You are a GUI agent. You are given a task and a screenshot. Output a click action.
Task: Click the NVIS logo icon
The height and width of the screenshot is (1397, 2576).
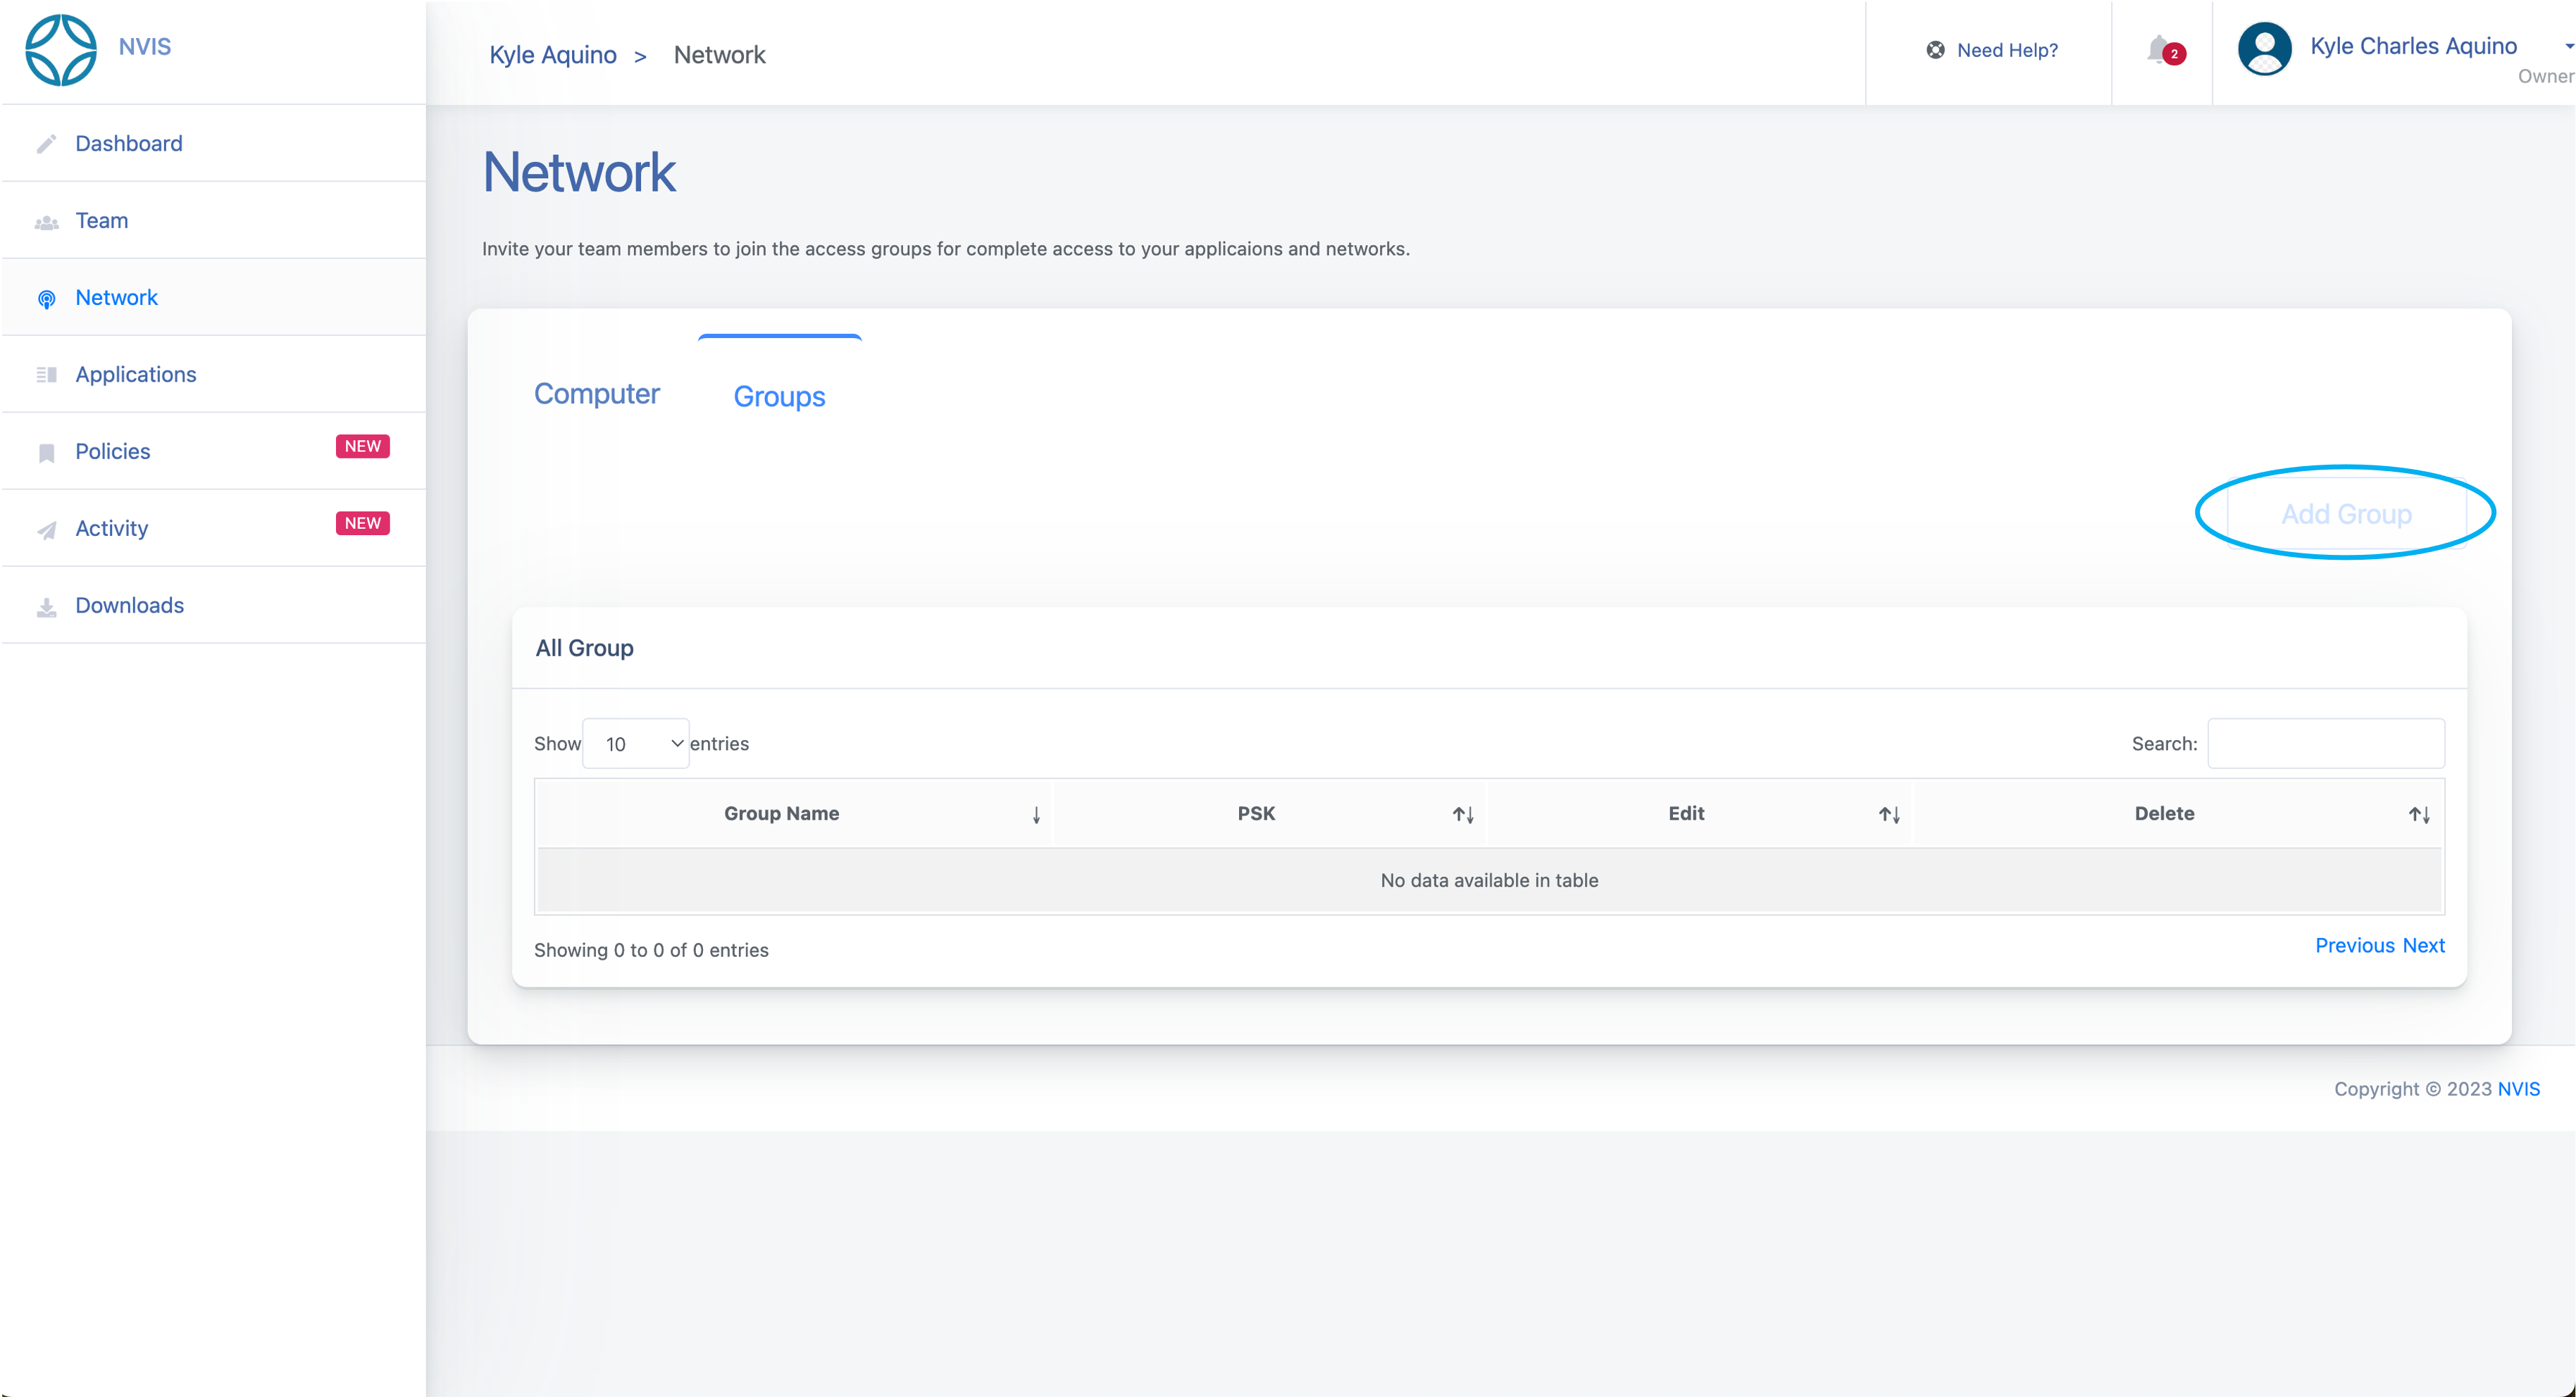[x=60, y=50]
